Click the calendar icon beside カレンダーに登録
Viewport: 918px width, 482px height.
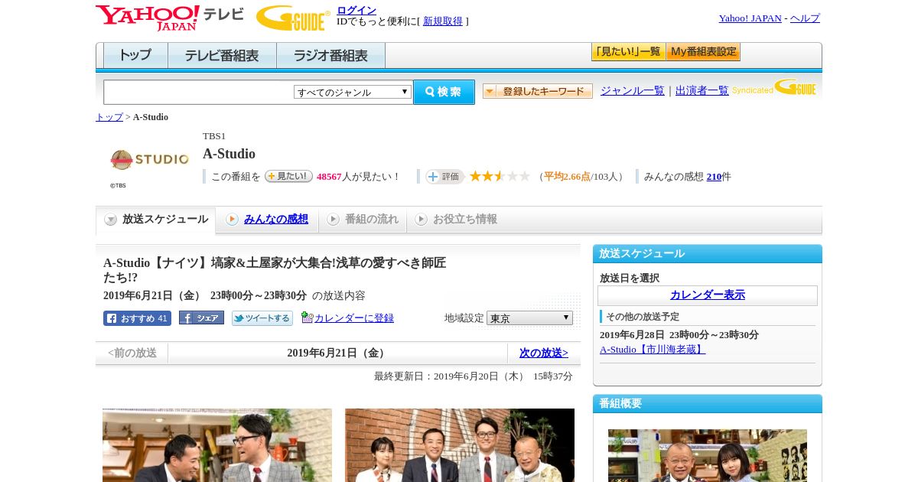point(308,318)
